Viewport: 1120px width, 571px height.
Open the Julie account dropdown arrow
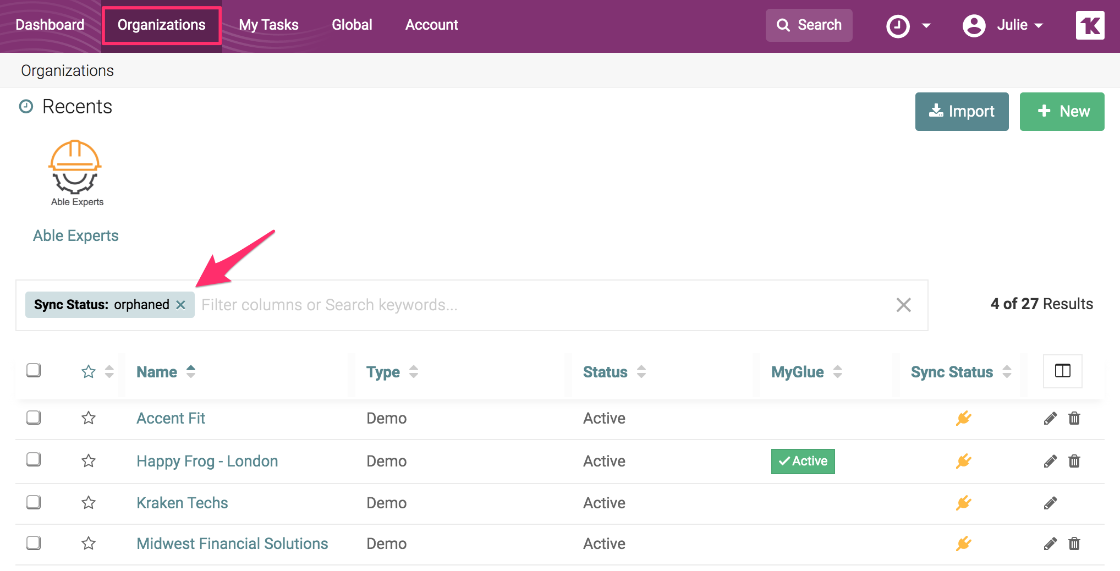point(1039,26)
